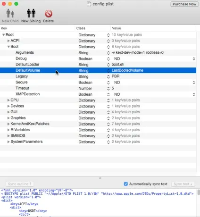Click the New Child toolbar icon
The width and height of the screenshot is (200, 217).
[x=10, y=13]
